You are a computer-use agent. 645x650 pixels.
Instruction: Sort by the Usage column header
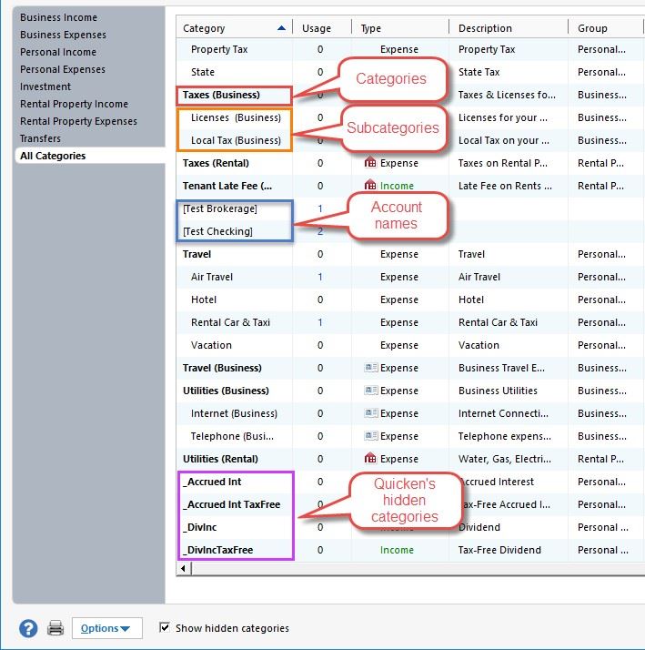tap(317, 28)
